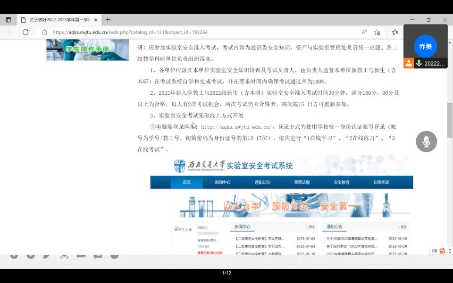Click the vertical tabs icon at top-left
The image size is (453, 283).
tap(8, 19)
